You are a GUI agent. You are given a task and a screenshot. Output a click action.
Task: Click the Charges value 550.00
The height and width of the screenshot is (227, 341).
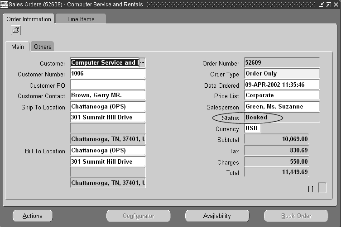coord(277,161)
